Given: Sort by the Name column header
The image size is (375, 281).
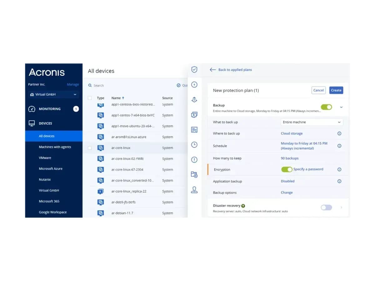Looking at the screenshot, I should [118, 98].
